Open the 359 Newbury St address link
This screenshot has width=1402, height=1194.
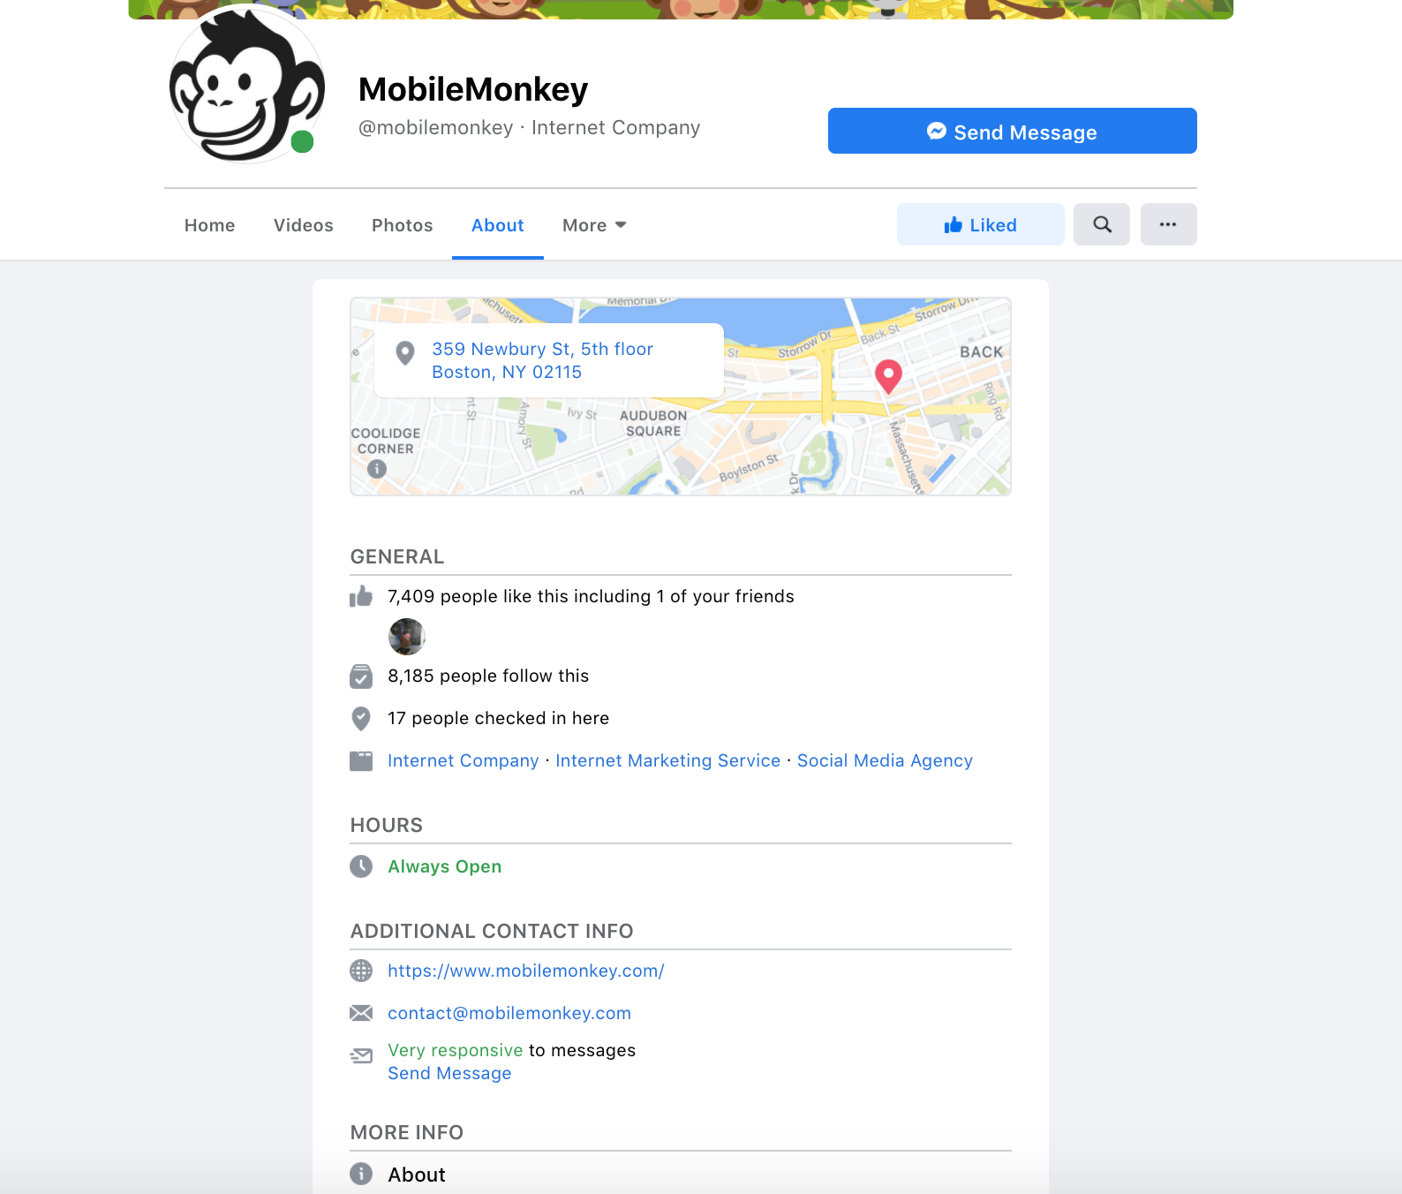click(x=542, y=360)
